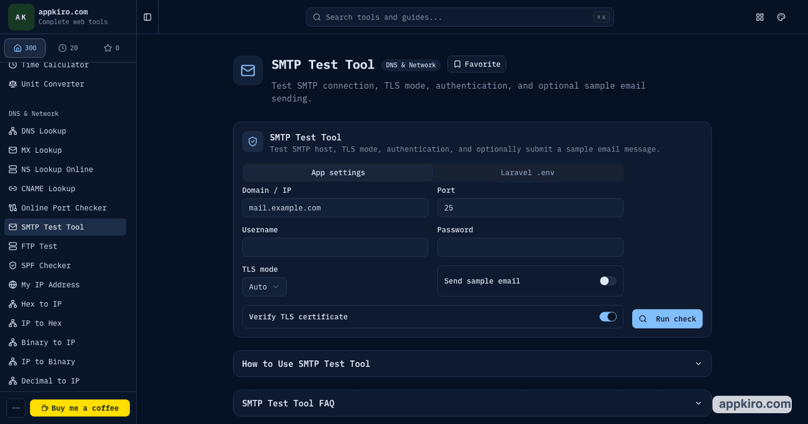Toggle the sidebar panel icon

pyautogui.click(x=147, y=17)
